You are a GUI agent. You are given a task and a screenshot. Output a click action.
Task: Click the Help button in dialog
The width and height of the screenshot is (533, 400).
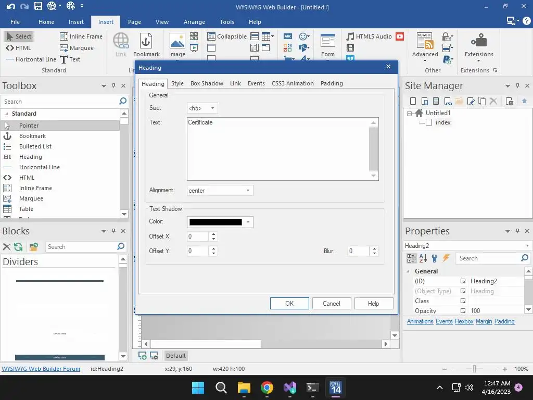pyautogui.click(x=374, y=304)
